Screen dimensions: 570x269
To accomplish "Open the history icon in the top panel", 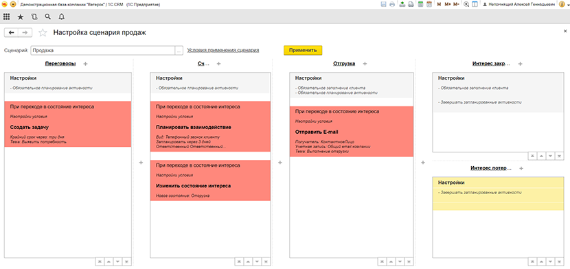I will click(x=34, y=16).
